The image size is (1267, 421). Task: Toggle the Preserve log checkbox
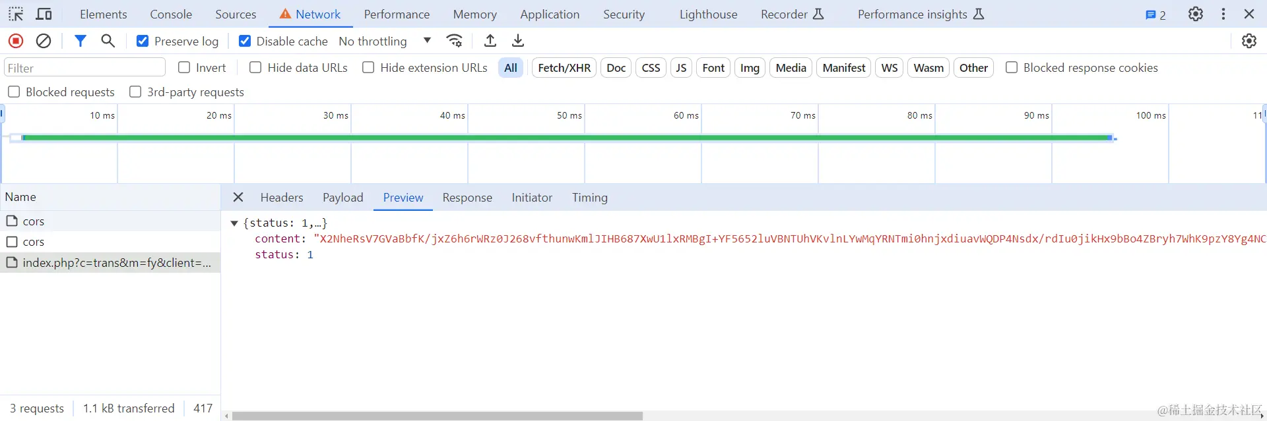coord(143,41)
